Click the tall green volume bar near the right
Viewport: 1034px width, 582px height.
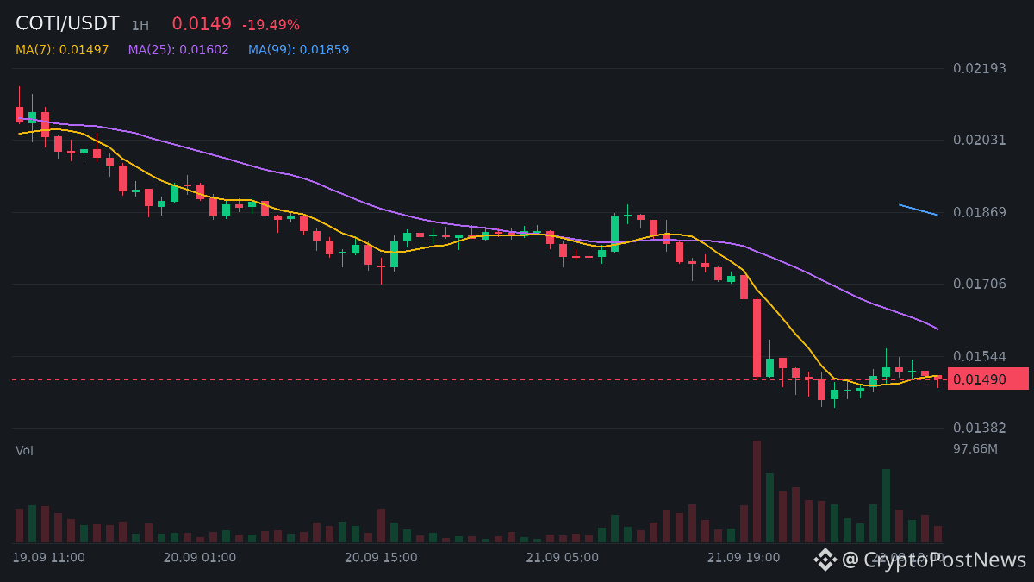click(886, 505)
